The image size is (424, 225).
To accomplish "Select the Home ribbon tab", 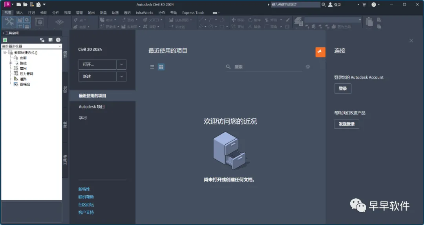I will (7, 13).
